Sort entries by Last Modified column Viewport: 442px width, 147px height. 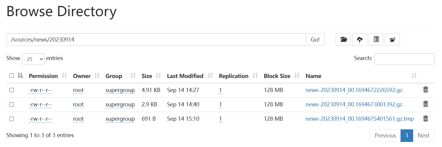210,76
